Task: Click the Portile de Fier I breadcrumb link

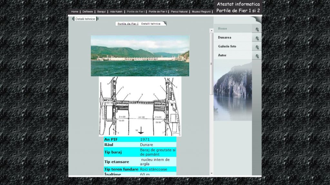Action: point(128,24)
